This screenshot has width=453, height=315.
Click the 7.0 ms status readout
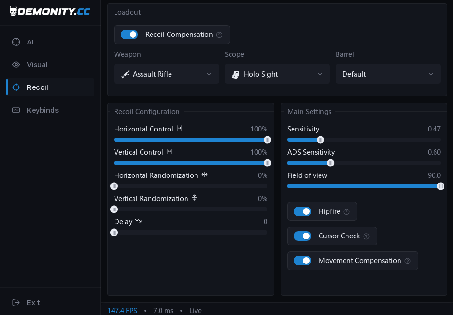163,311
